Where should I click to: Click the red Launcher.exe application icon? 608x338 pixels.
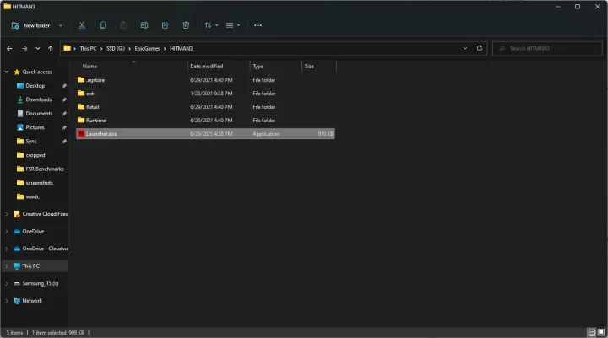tap(81, 133)
